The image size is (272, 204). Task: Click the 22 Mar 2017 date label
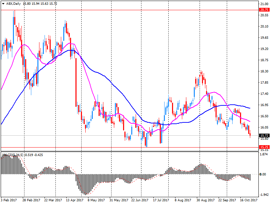point(53,200)
